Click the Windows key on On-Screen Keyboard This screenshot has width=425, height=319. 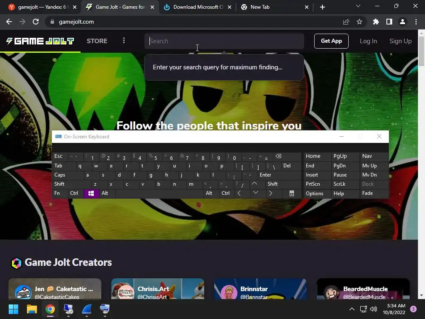point(91,194)
